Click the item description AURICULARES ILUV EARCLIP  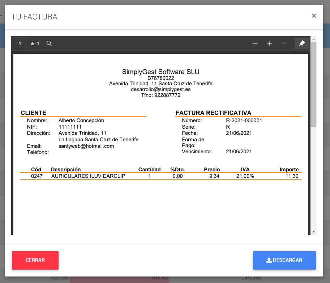pyautogui.click(x=88, y=176)
